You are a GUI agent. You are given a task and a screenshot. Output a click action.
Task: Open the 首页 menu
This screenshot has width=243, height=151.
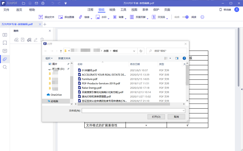[19, 10]
